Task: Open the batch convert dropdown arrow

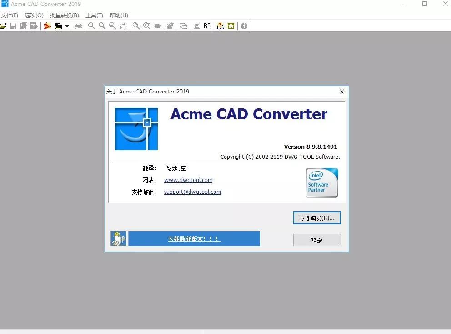Action: pyautogui.click(x=66, y=26)
